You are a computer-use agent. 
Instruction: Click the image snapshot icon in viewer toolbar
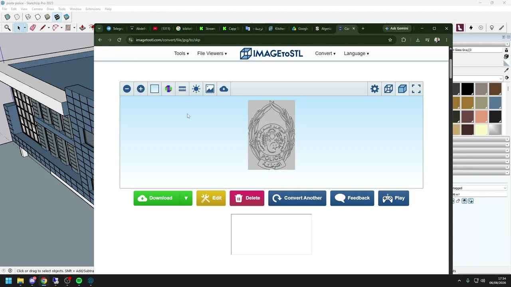pyautogui.click(x=210, y=89)
